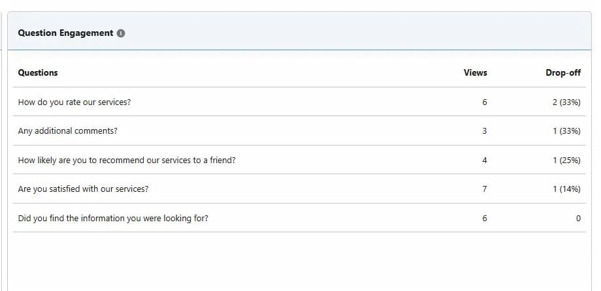Select the 'Are you satisfied with our services?' row
Image resolution: width=601 pixels, height=291 pixels.
click(x=299, y=189)
